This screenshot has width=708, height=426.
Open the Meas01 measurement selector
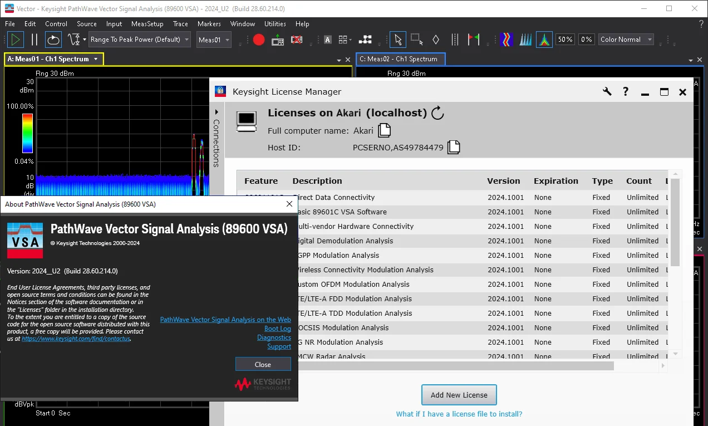pyautogui.click(x=213, y=40)
